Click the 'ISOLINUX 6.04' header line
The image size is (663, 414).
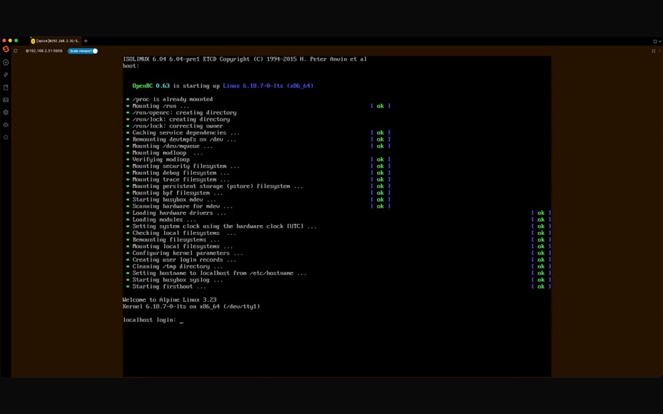pos(245,59)
